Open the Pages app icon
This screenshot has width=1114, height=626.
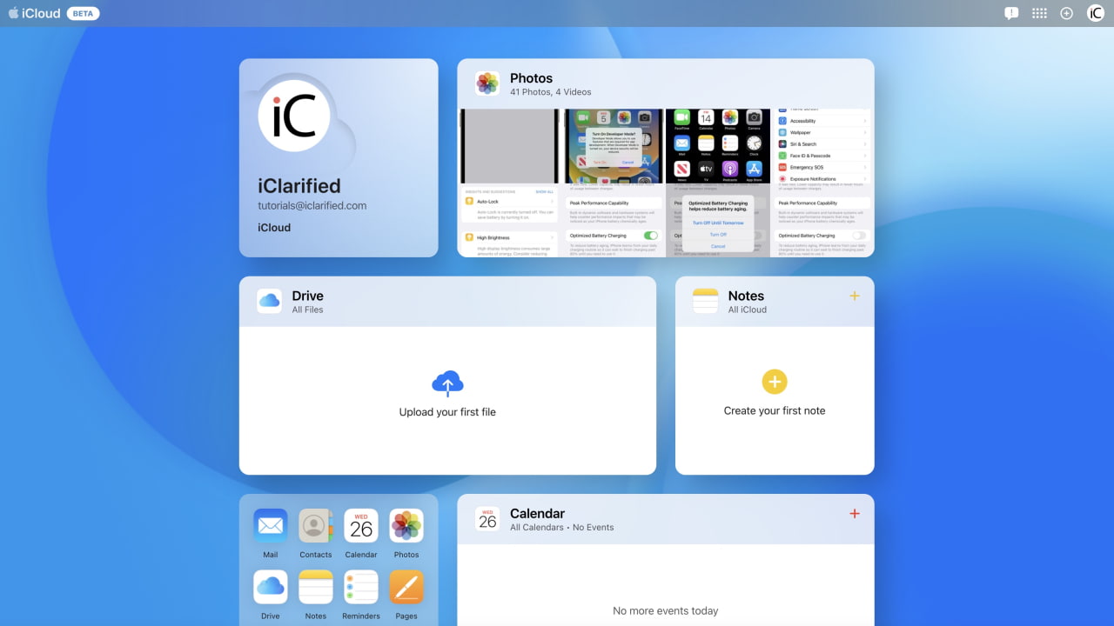tap(406, 588)
